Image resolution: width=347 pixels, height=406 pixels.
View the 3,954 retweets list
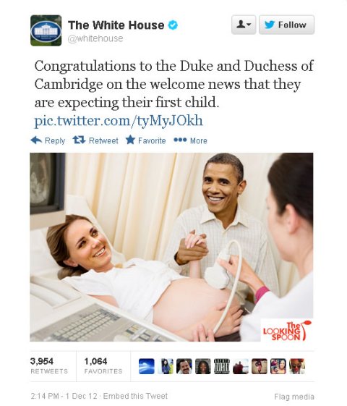click(49, 366)
